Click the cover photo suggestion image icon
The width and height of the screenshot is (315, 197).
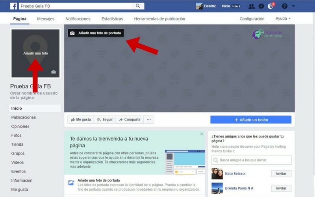click(71, 183)
